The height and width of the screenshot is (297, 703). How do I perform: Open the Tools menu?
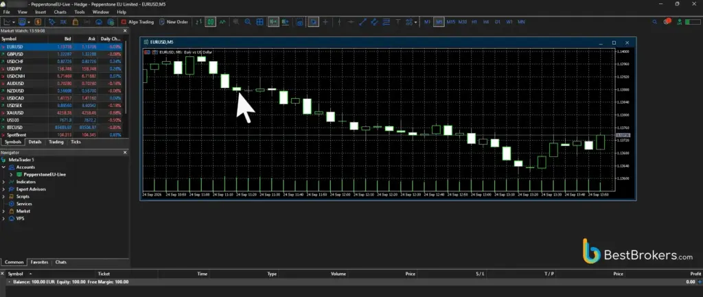(x=80, y=12)
